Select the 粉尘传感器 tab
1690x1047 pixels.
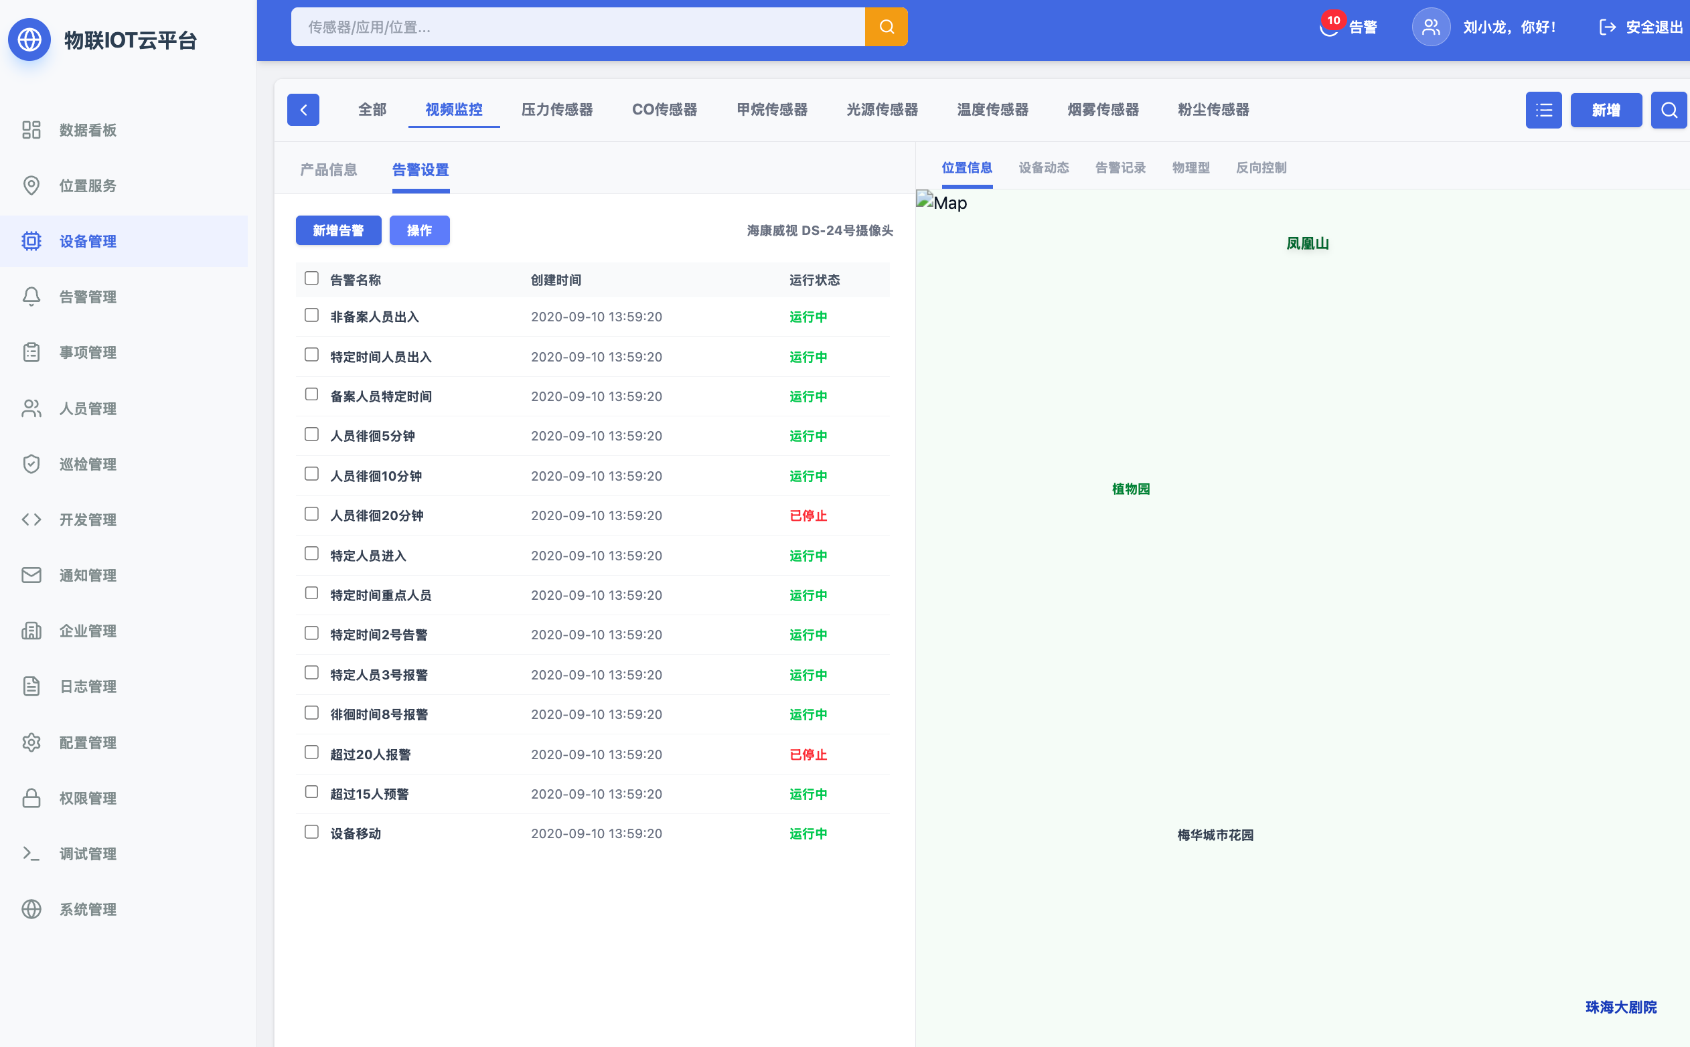1213,109
